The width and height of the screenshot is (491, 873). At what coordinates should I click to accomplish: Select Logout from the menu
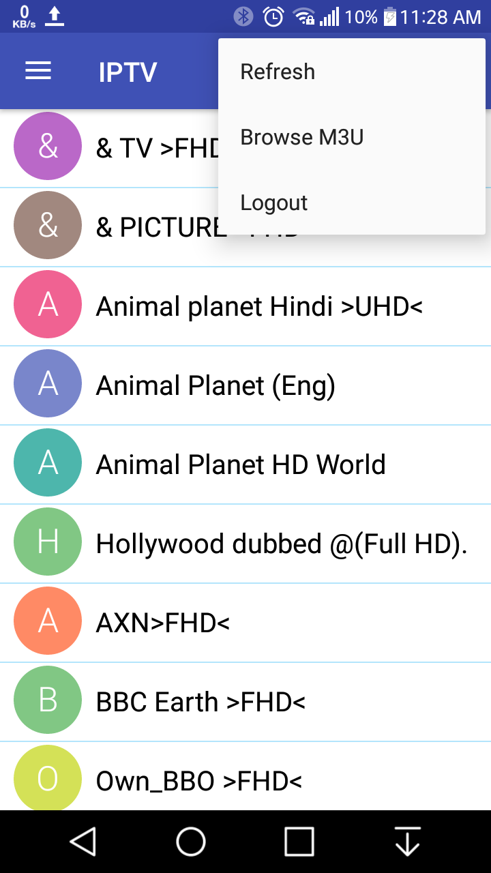coord(352,203)
